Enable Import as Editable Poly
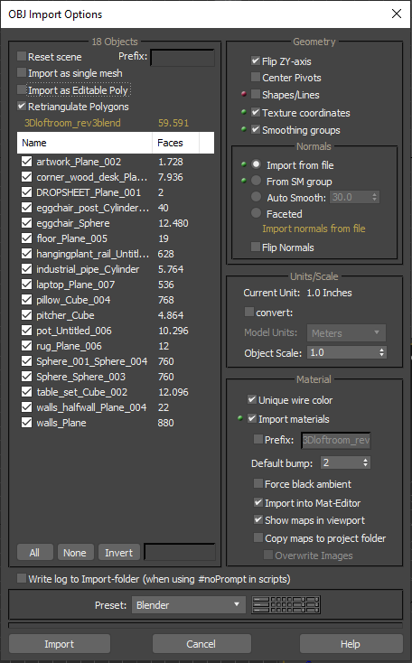This screenshot has width=412, height=663. tap(22, 89)
